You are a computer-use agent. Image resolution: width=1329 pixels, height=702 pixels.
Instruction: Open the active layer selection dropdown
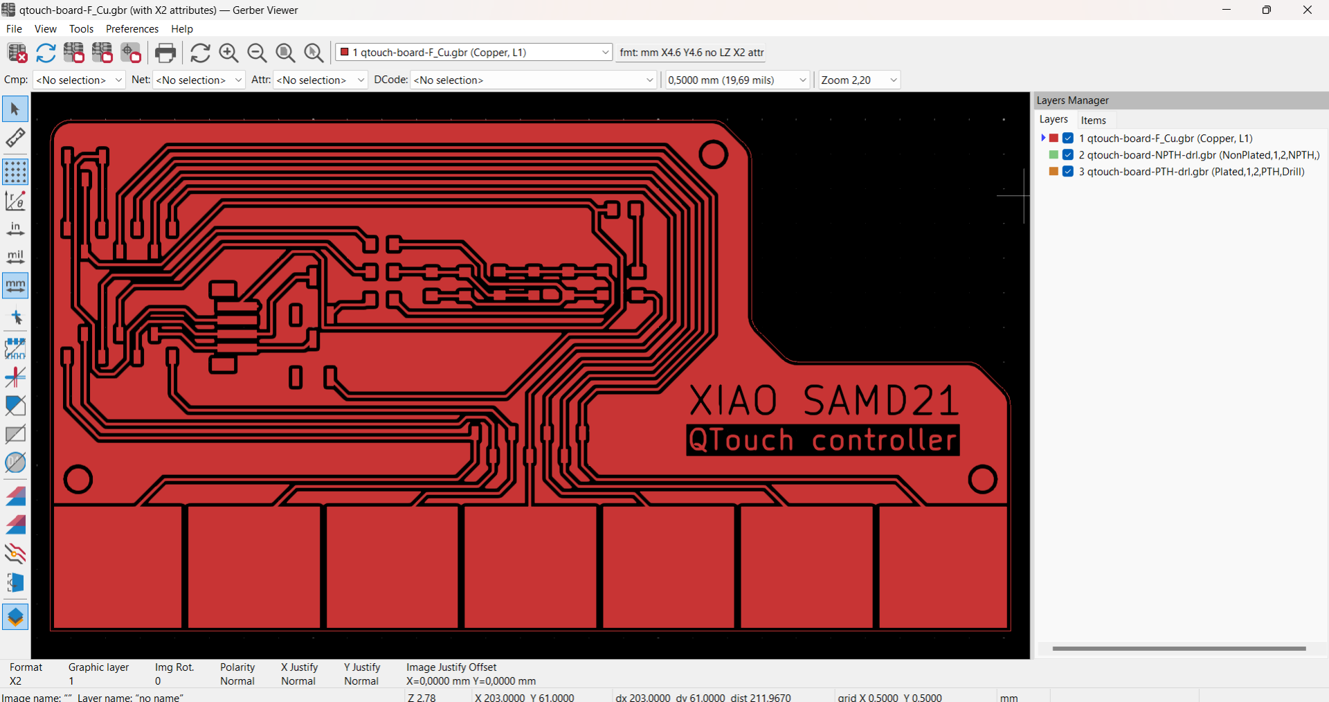point(474,53)
